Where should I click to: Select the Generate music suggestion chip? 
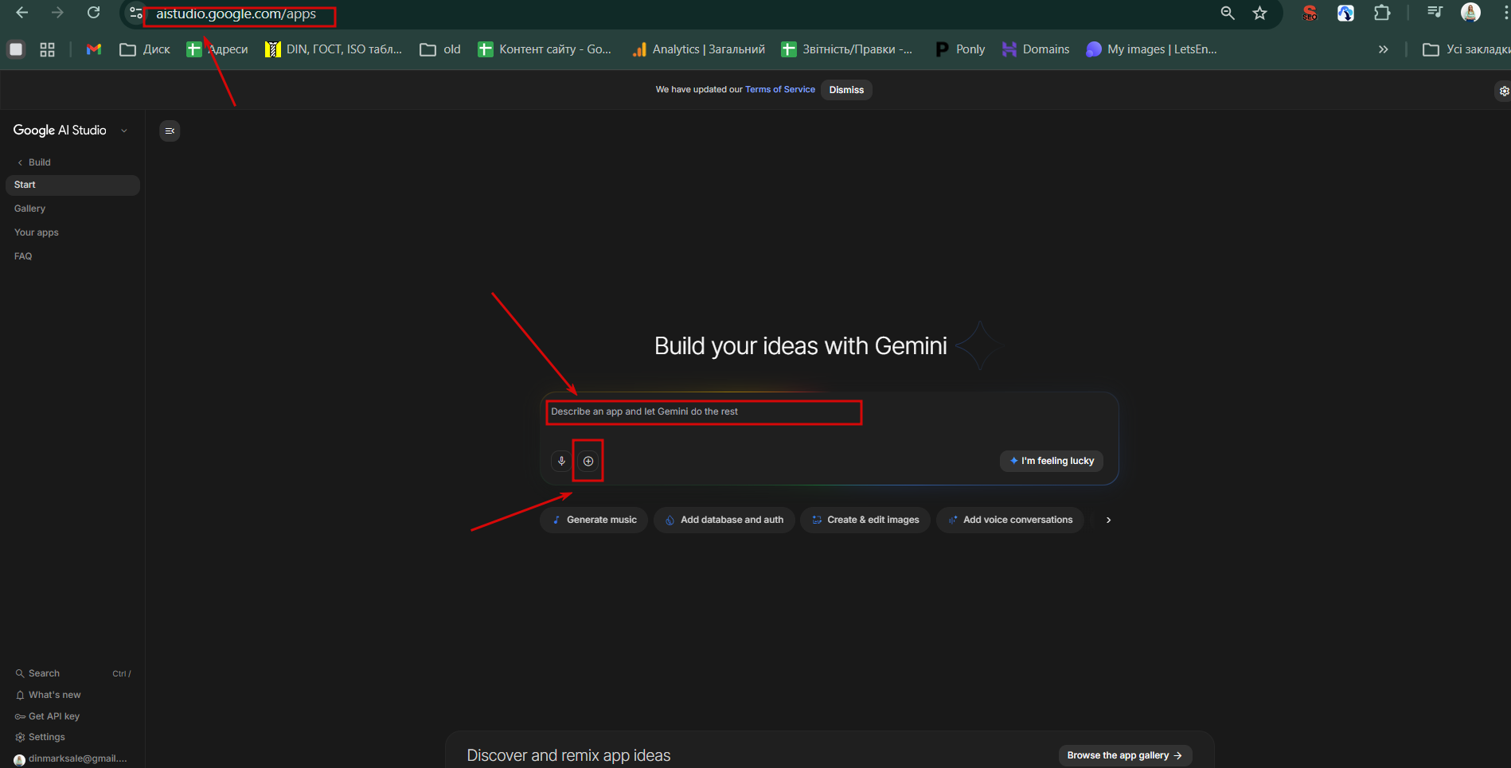point(594,520)
